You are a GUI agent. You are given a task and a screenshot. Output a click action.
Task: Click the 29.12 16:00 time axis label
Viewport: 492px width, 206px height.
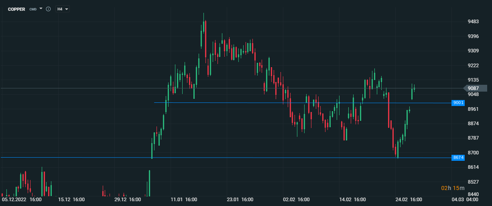tap(127, 199)
